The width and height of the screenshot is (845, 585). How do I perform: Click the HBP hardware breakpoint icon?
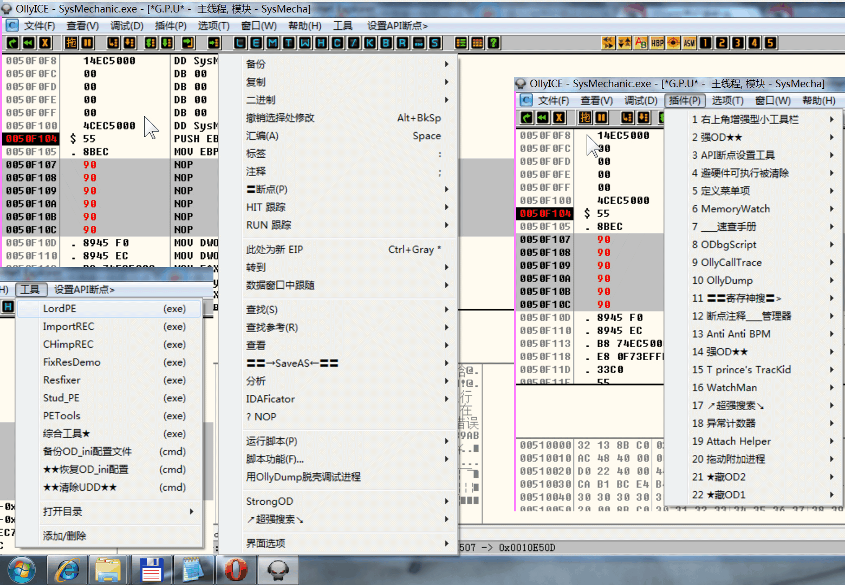[657, 43]
